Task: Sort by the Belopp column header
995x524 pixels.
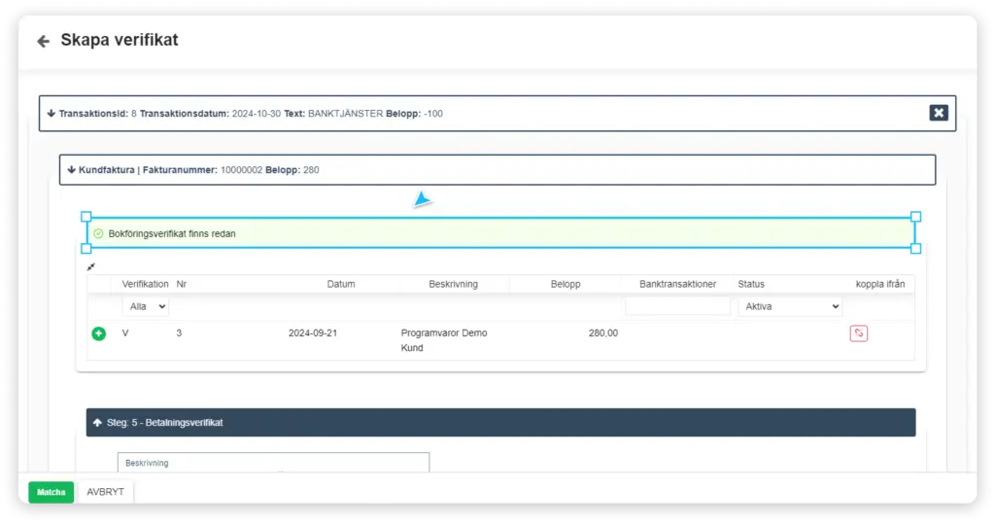Action: [x=566, y=284]
